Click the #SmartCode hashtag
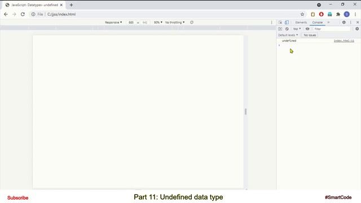Viewport: 361px width, 203px height. [338, 197]
